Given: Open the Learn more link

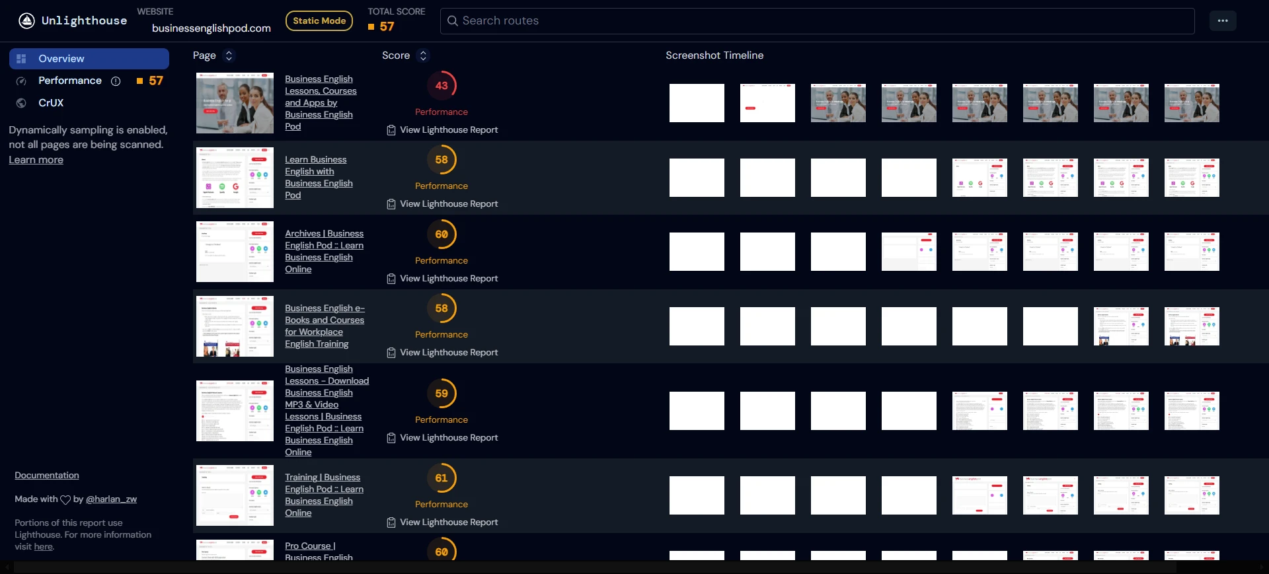Looking at the screenshot, I should (x=36, y=160).
